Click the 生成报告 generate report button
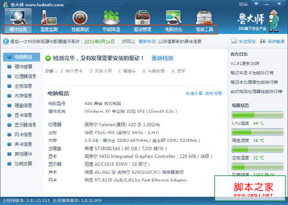The image size is (288, 205). (243, 41)
